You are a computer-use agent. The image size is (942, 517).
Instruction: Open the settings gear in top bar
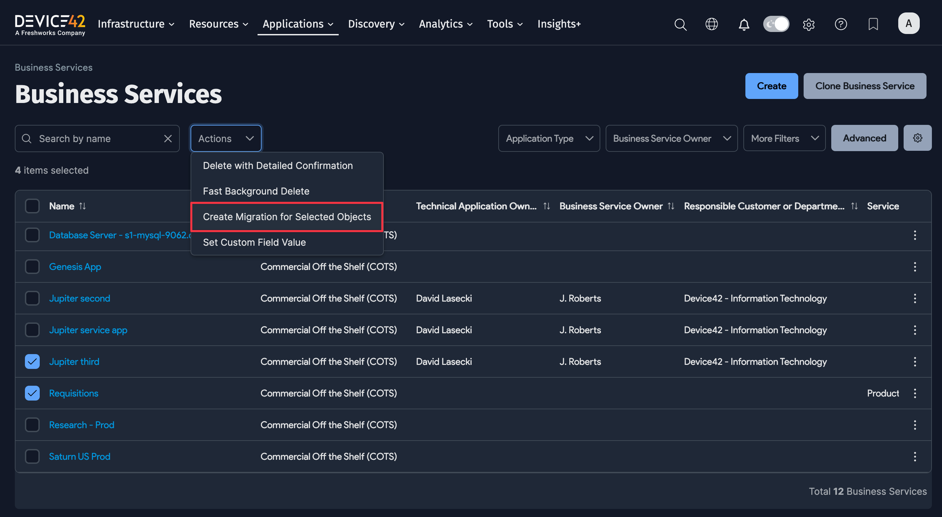click(809, 24)
